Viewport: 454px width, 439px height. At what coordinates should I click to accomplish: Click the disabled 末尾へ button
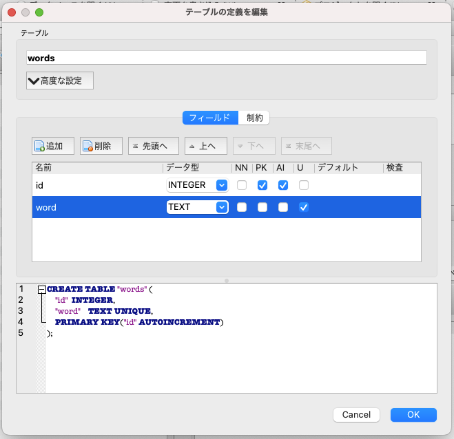307,146
